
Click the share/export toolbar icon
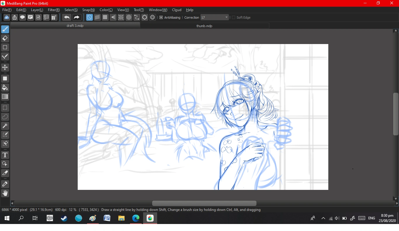pyautogui.click(x=15, y=17)
